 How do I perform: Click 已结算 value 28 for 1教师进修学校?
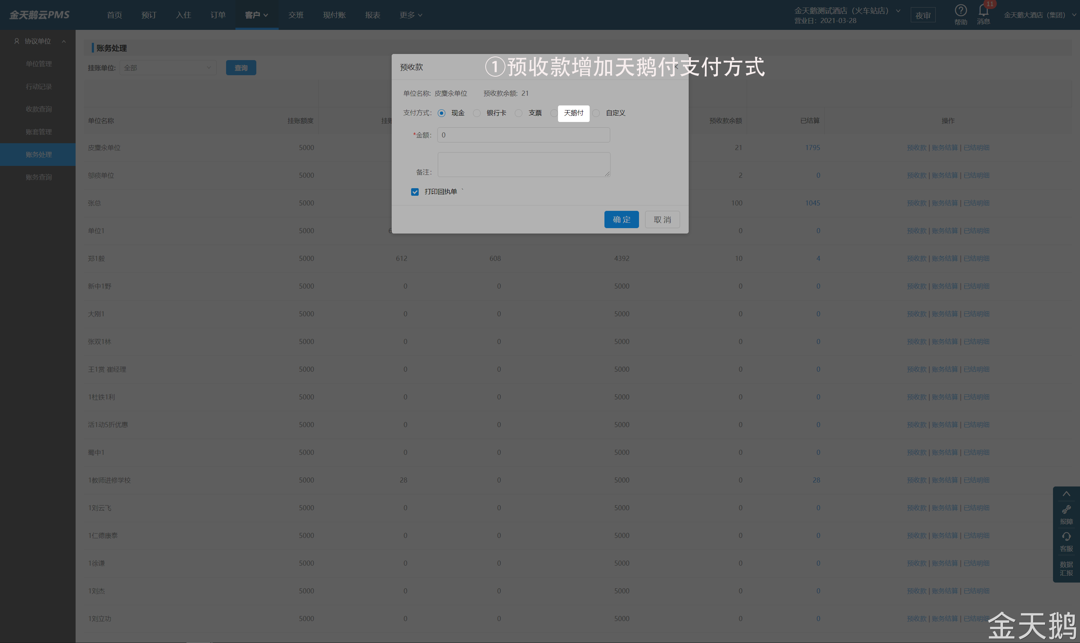pyautogui.click(x=816, y=480)
